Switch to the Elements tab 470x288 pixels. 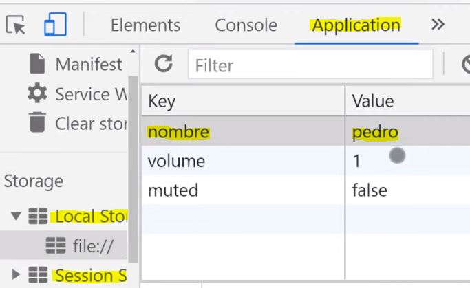tap(145, 25)
